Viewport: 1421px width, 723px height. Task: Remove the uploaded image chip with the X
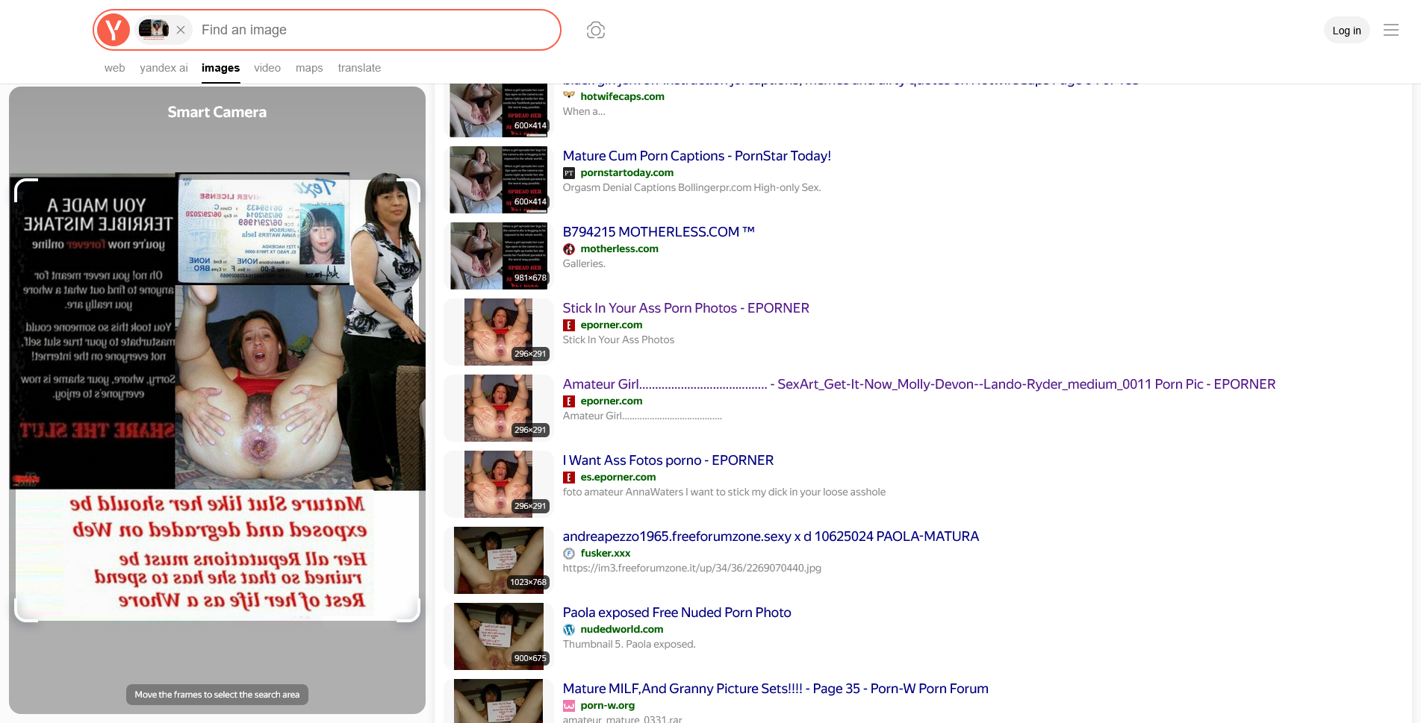181,30
